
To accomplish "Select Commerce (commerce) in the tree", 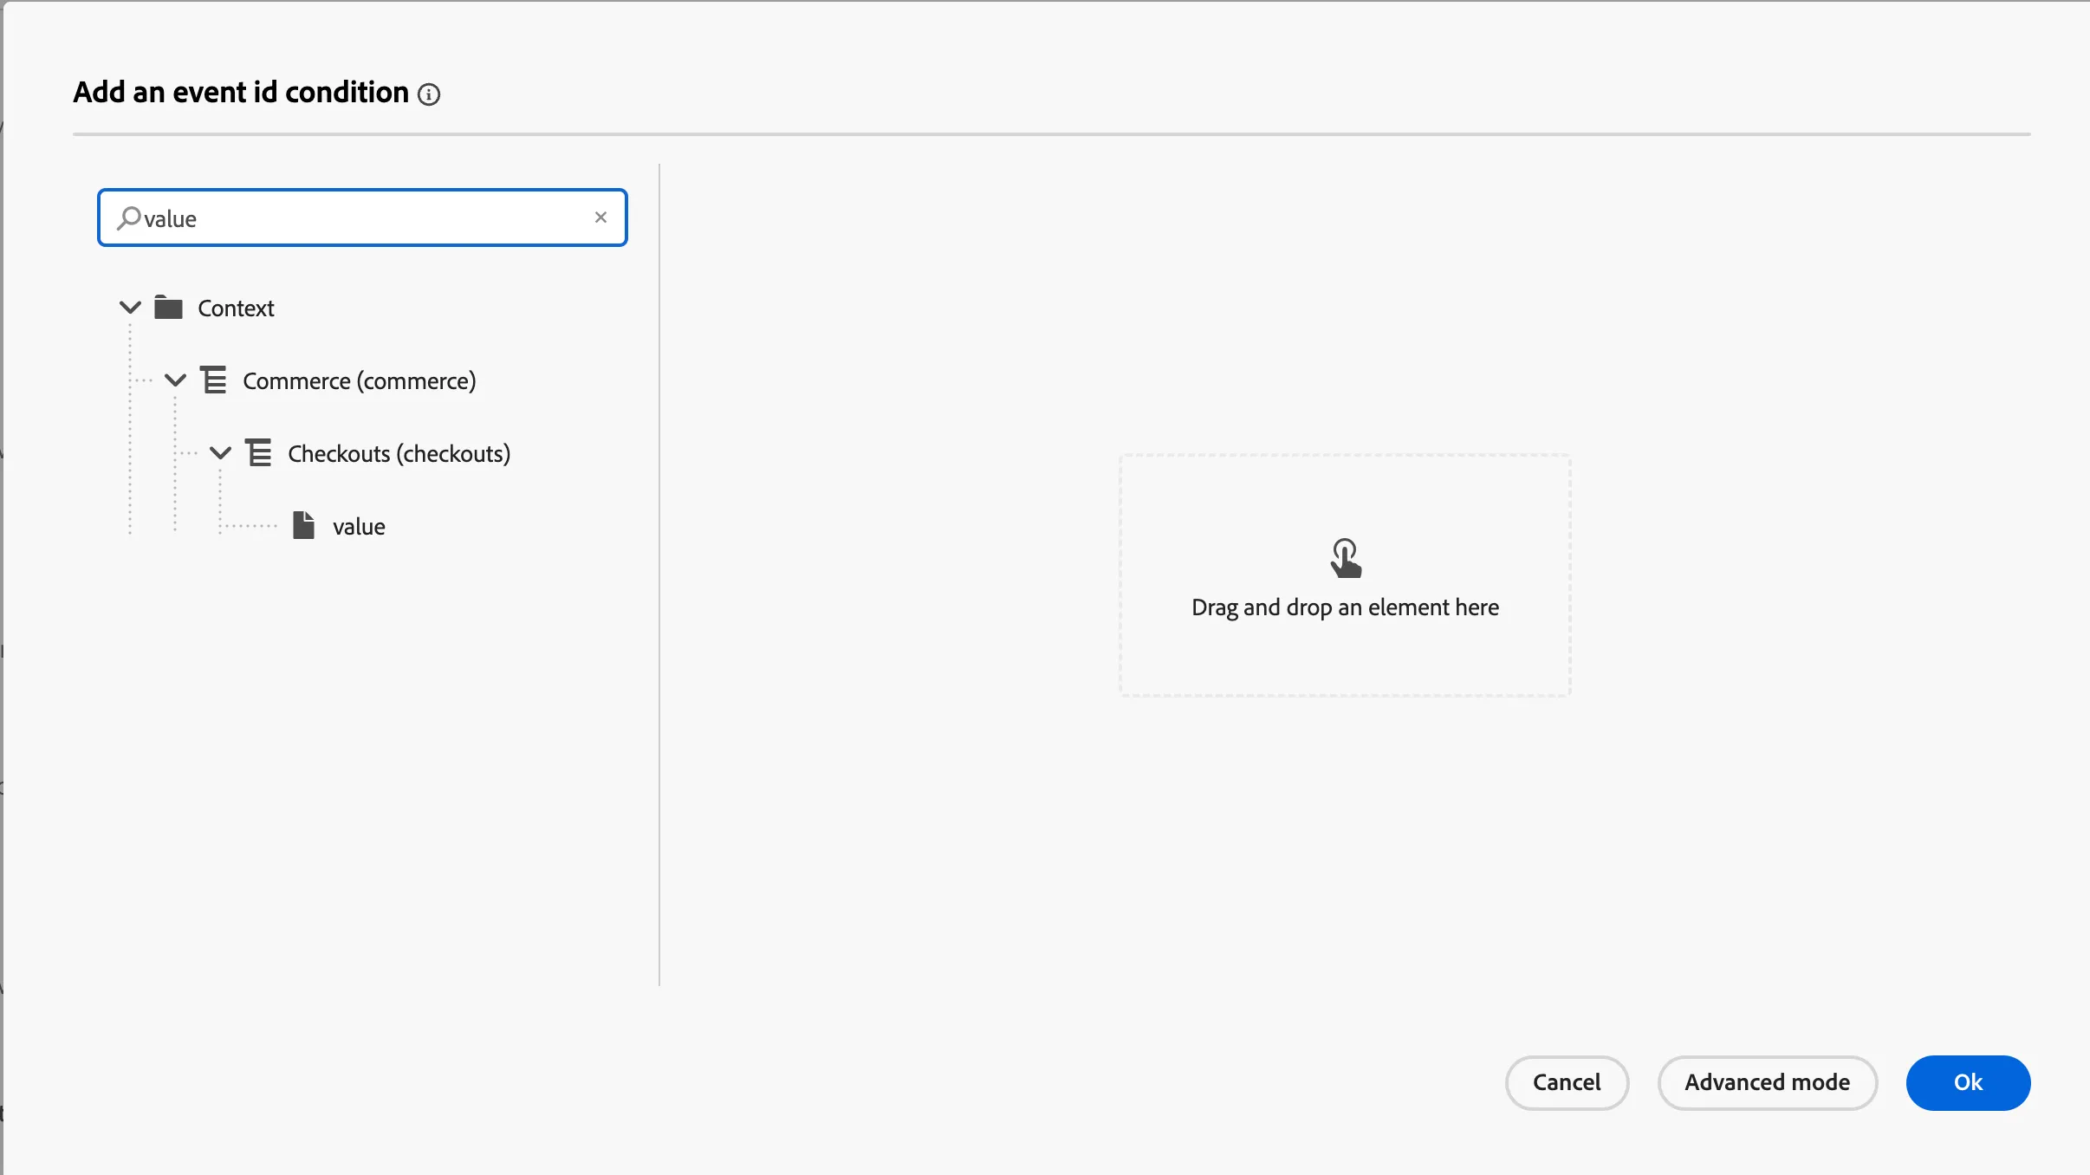I will (360, 381).
